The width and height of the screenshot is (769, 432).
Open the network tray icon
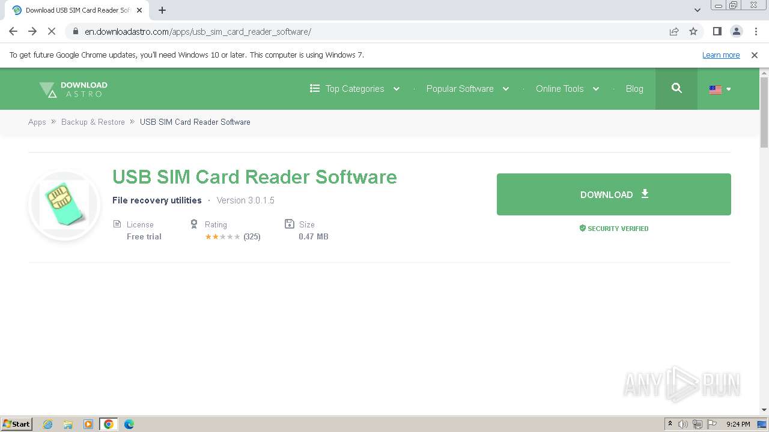pos(698,424)
